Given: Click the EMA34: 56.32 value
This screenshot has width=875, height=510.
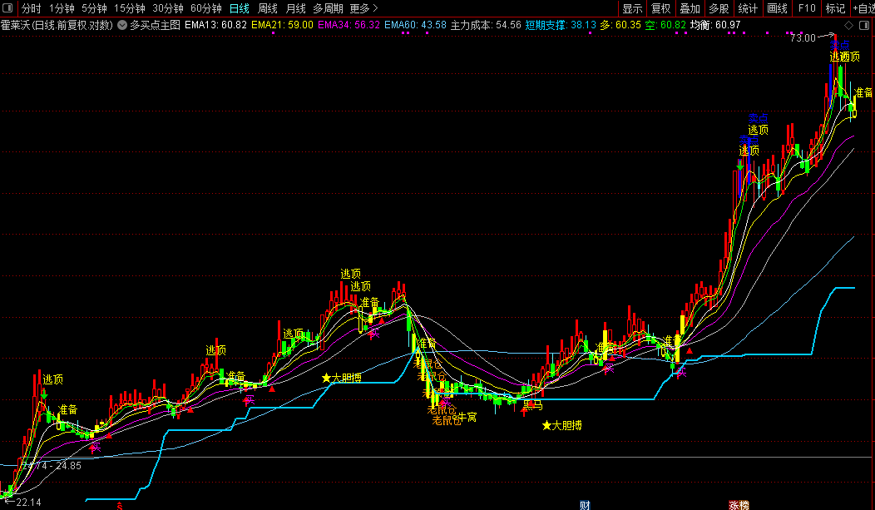Looking at the screenshot, I should click(349, 25).
